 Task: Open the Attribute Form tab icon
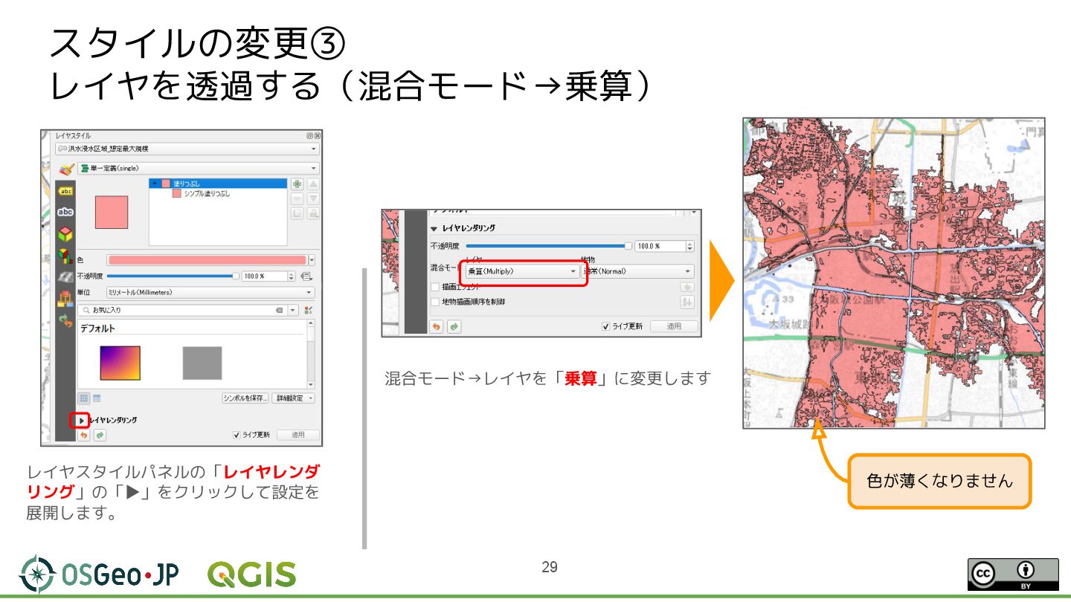(x=65, y=300)
